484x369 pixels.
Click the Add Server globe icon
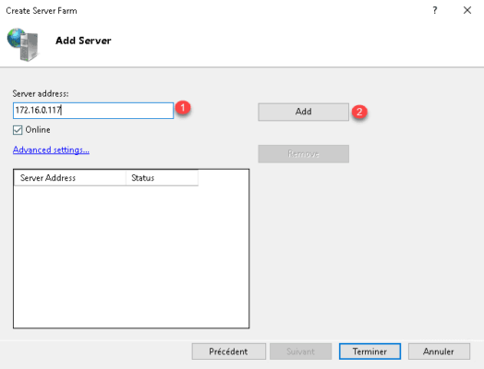click(23, 44)
